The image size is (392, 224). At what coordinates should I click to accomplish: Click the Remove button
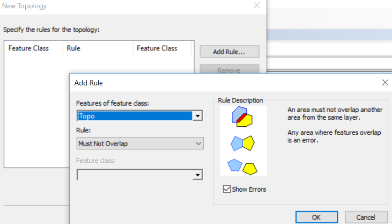229,69
